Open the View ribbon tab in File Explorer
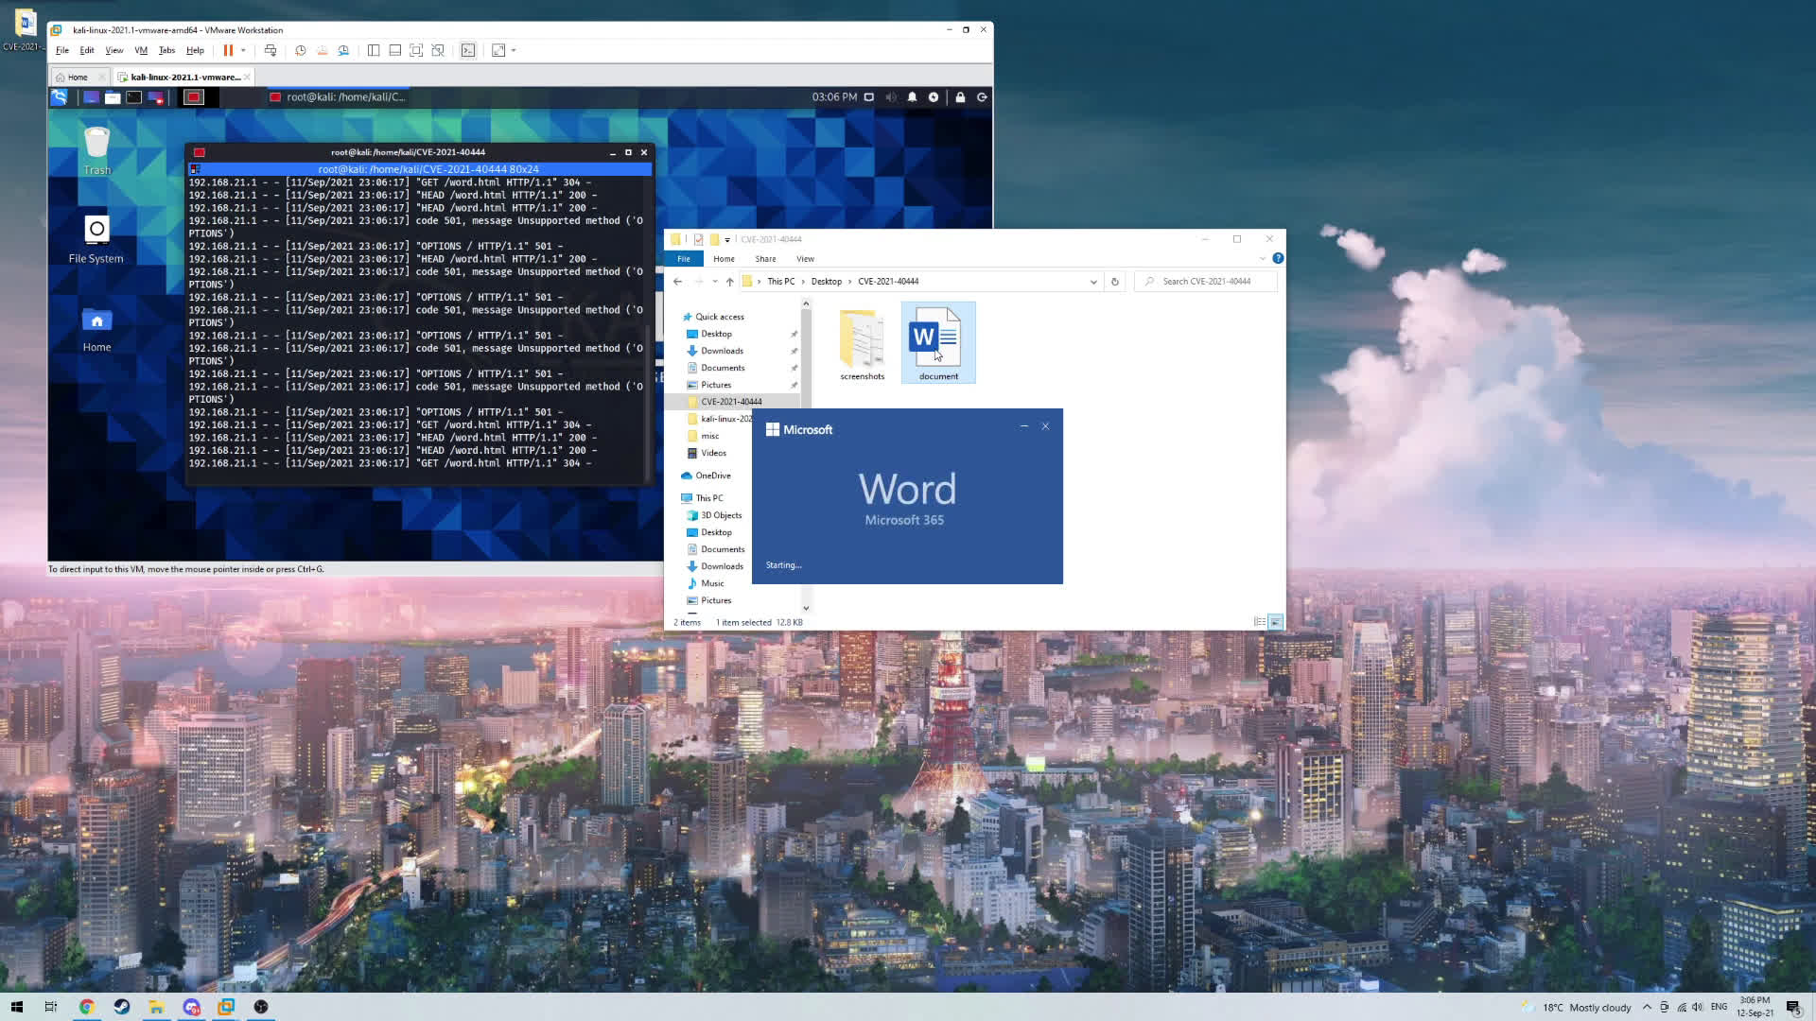 805,259
